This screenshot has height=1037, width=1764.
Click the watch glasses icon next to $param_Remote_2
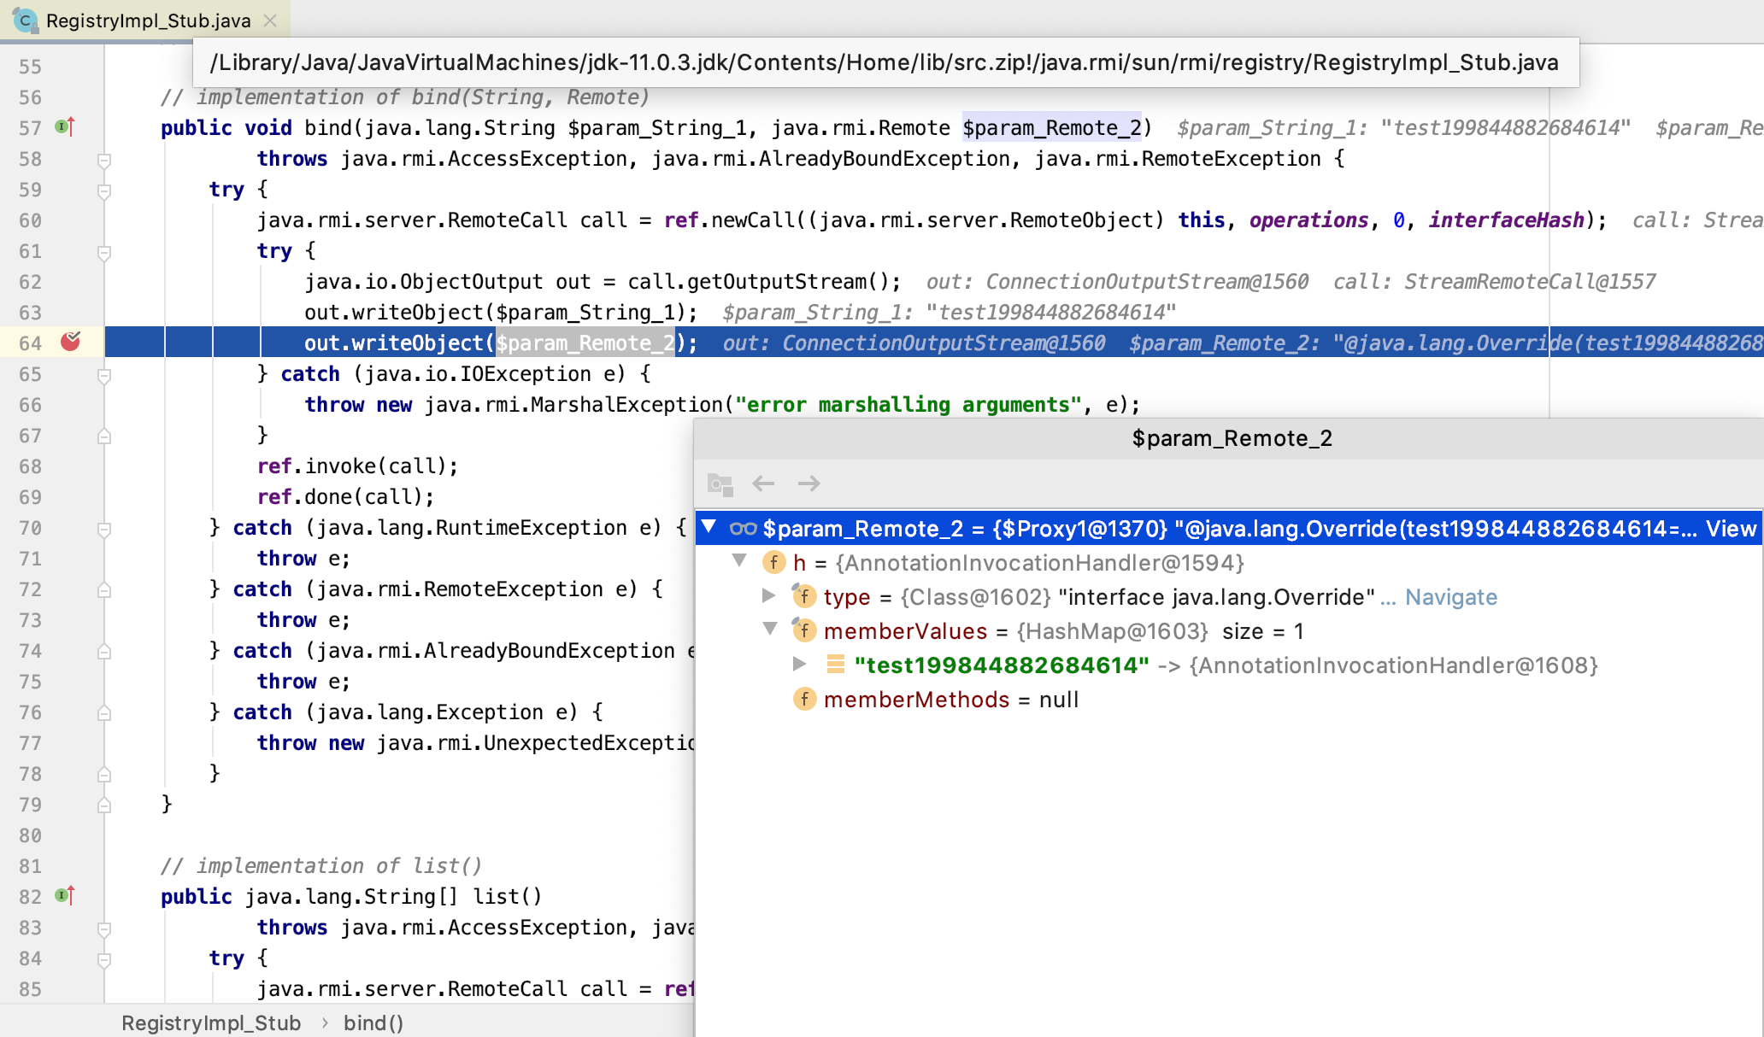[x=743, y=529]
